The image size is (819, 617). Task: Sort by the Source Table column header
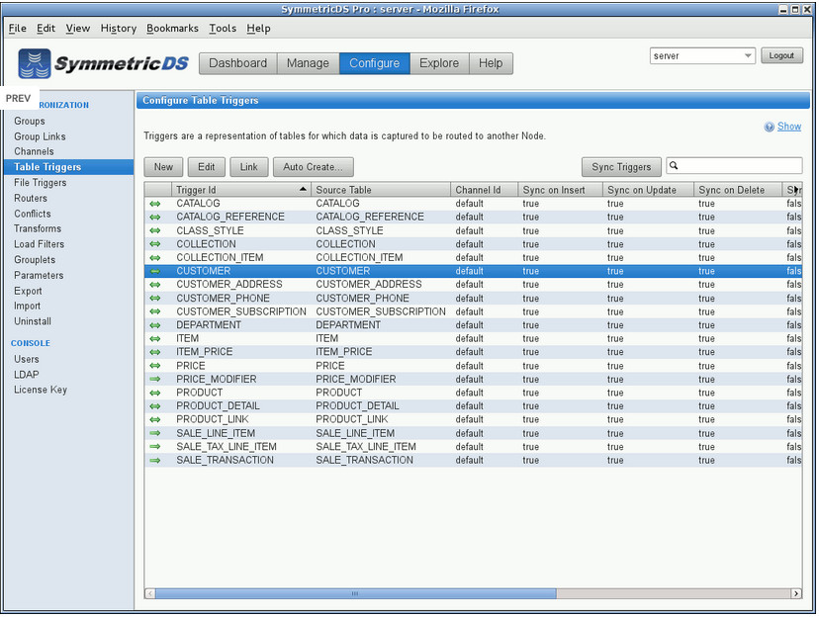(381, 190)
